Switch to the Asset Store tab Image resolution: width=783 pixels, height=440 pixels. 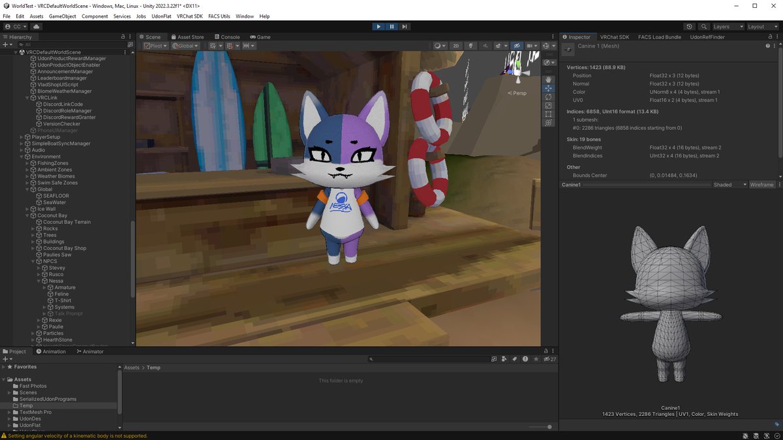[187, 37]
